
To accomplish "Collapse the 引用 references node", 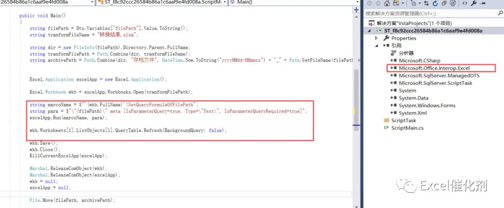I will 377,46.
